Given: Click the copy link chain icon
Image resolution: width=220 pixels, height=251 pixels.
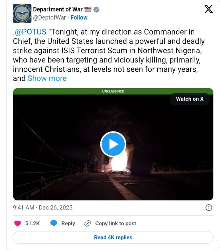Looking at the screenshot, I should [88, 223].
